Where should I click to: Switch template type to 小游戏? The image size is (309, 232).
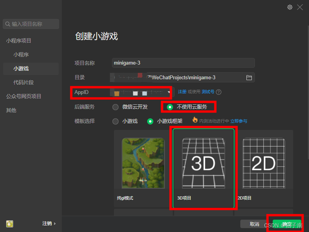point(115,121)
